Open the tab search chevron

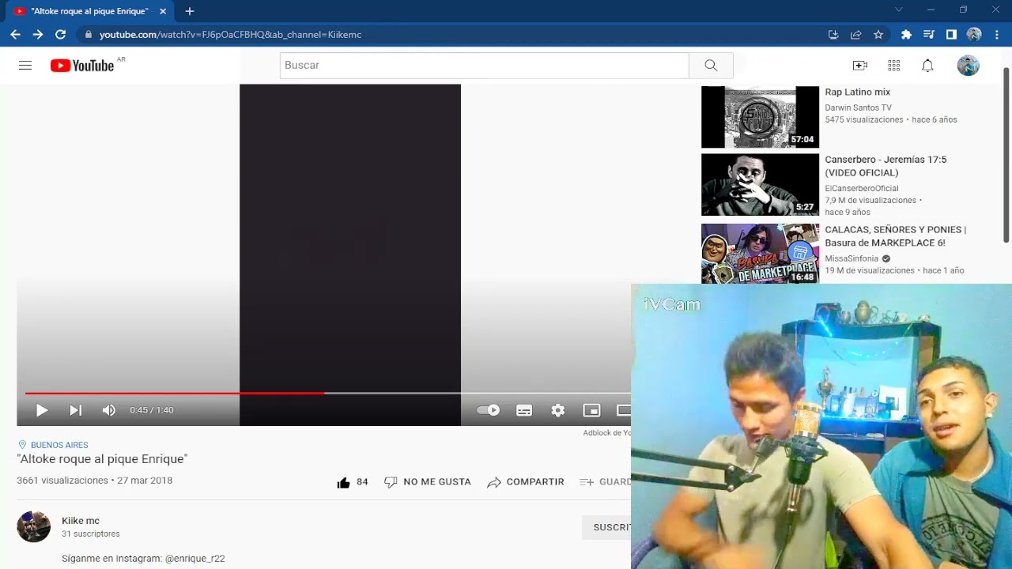pos(898,9)
